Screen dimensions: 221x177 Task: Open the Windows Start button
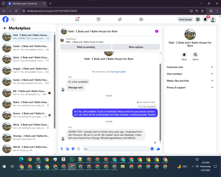(4, 166)
